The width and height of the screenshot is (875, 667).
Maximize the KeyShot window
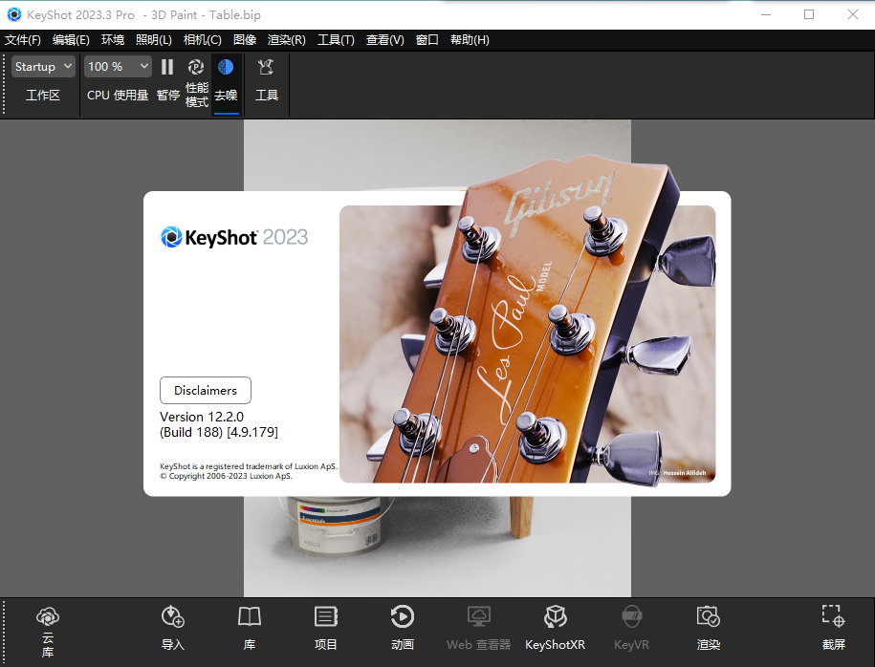(x=809, y=14)
